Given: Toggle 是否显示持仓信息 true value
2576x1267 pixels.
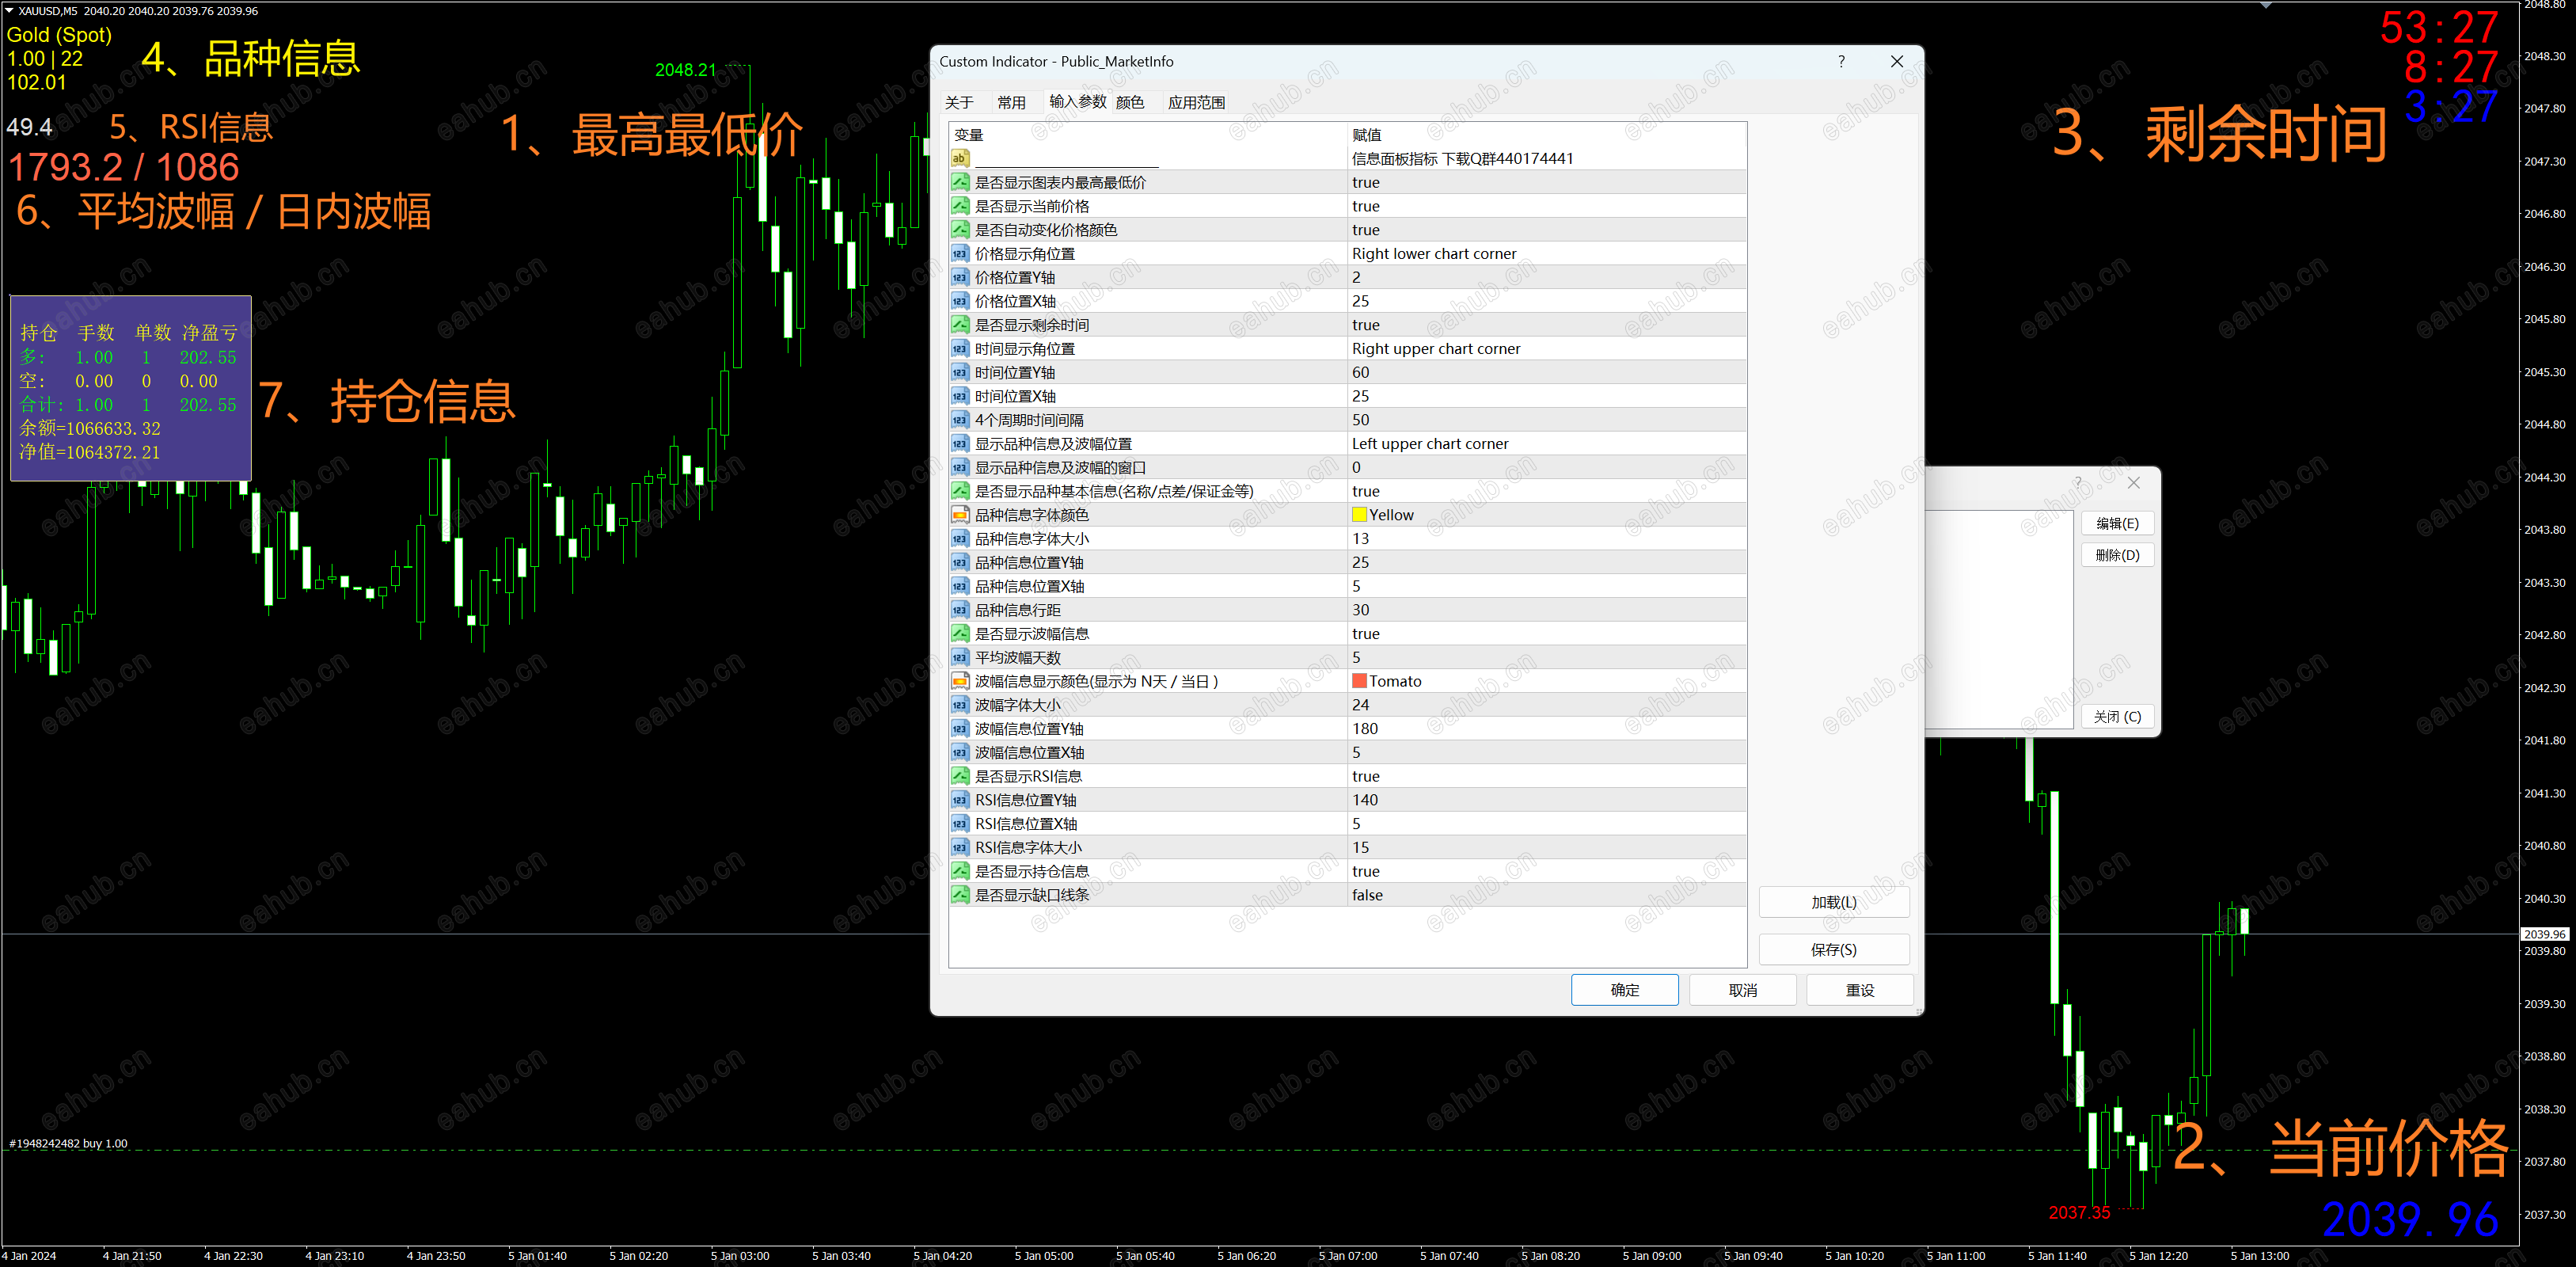Looking at the screenshot, I should pos(1365,871).
